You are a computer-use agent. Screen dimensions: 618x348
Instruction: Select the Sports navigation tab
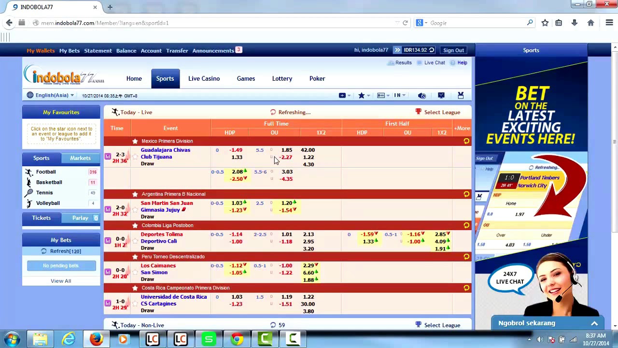[x=165, y=79]
